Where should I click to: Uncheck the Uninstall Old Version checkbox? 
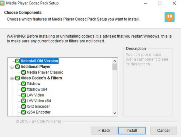tap(18, 61)
